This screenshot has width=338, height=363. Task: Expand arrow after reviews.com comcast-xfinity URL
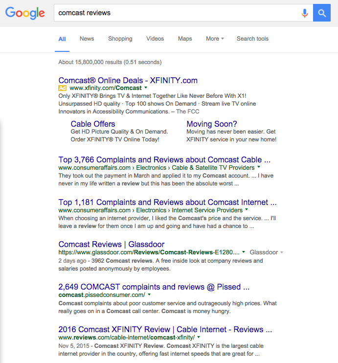tap(199, 337)
